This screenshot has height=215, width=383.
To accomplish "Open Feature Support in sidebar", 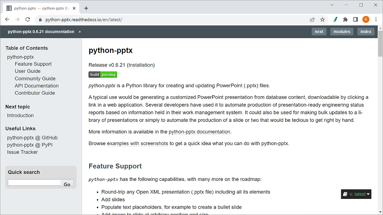I will 33,64.
